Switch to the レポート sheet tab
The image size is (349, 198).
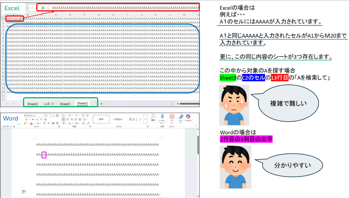click(x=49, y=104)
